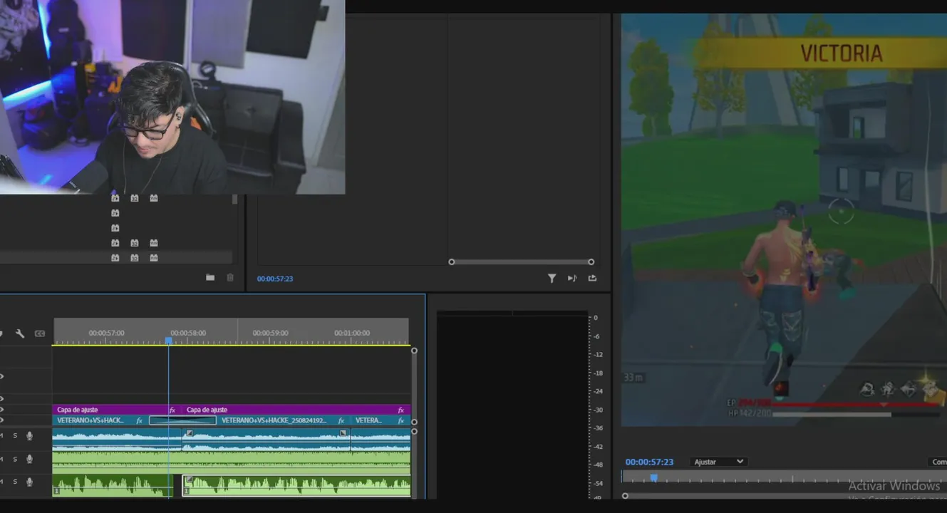This screenshot has height=513, width=947.
Task: Click keyframe badge at start of blue audio clip
Action: 190,432
